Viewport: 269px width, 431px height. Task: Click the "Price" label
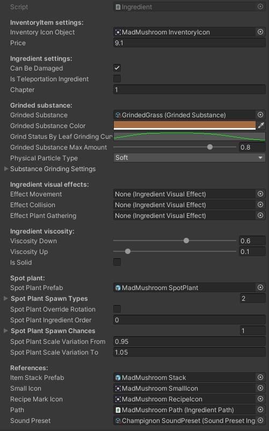point(18,43)
